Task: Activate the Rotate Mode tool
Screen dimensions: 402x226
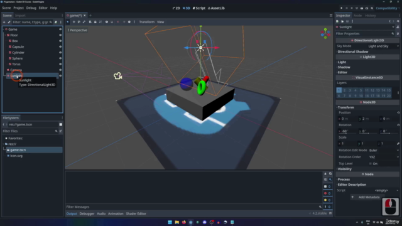Action: 79,22
